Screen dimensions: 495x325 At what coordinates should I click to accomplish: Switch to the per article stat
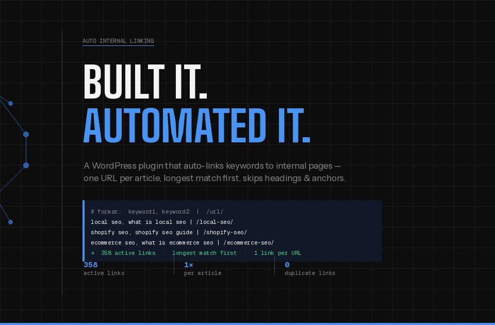pyautogui.click(x=203, y=269)
